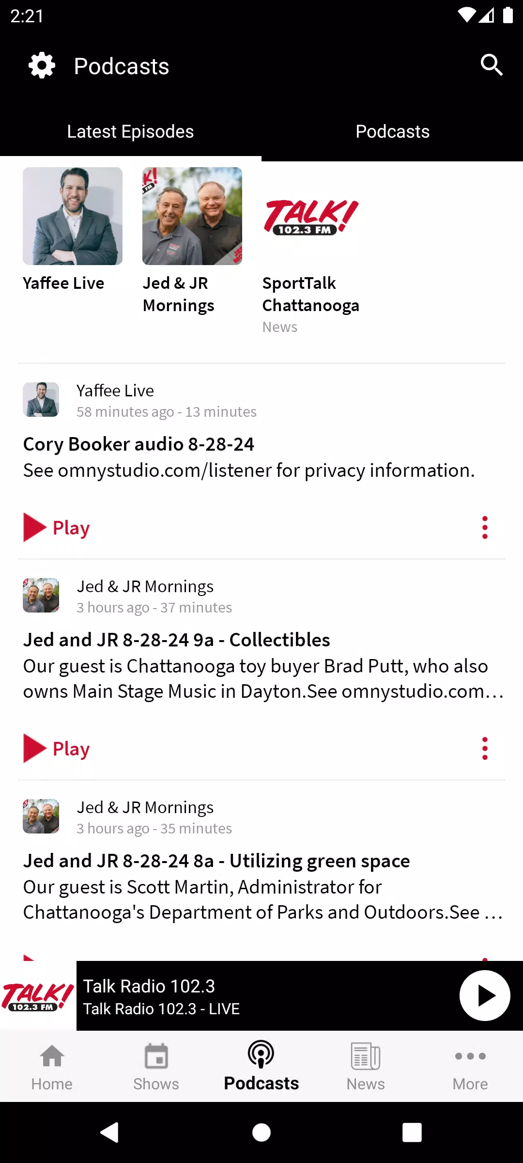Viewport: 523px width, 1163px height.
Task: Play the Cory Booker audio 8-28-24 episode
Action: tap(57, 528)
